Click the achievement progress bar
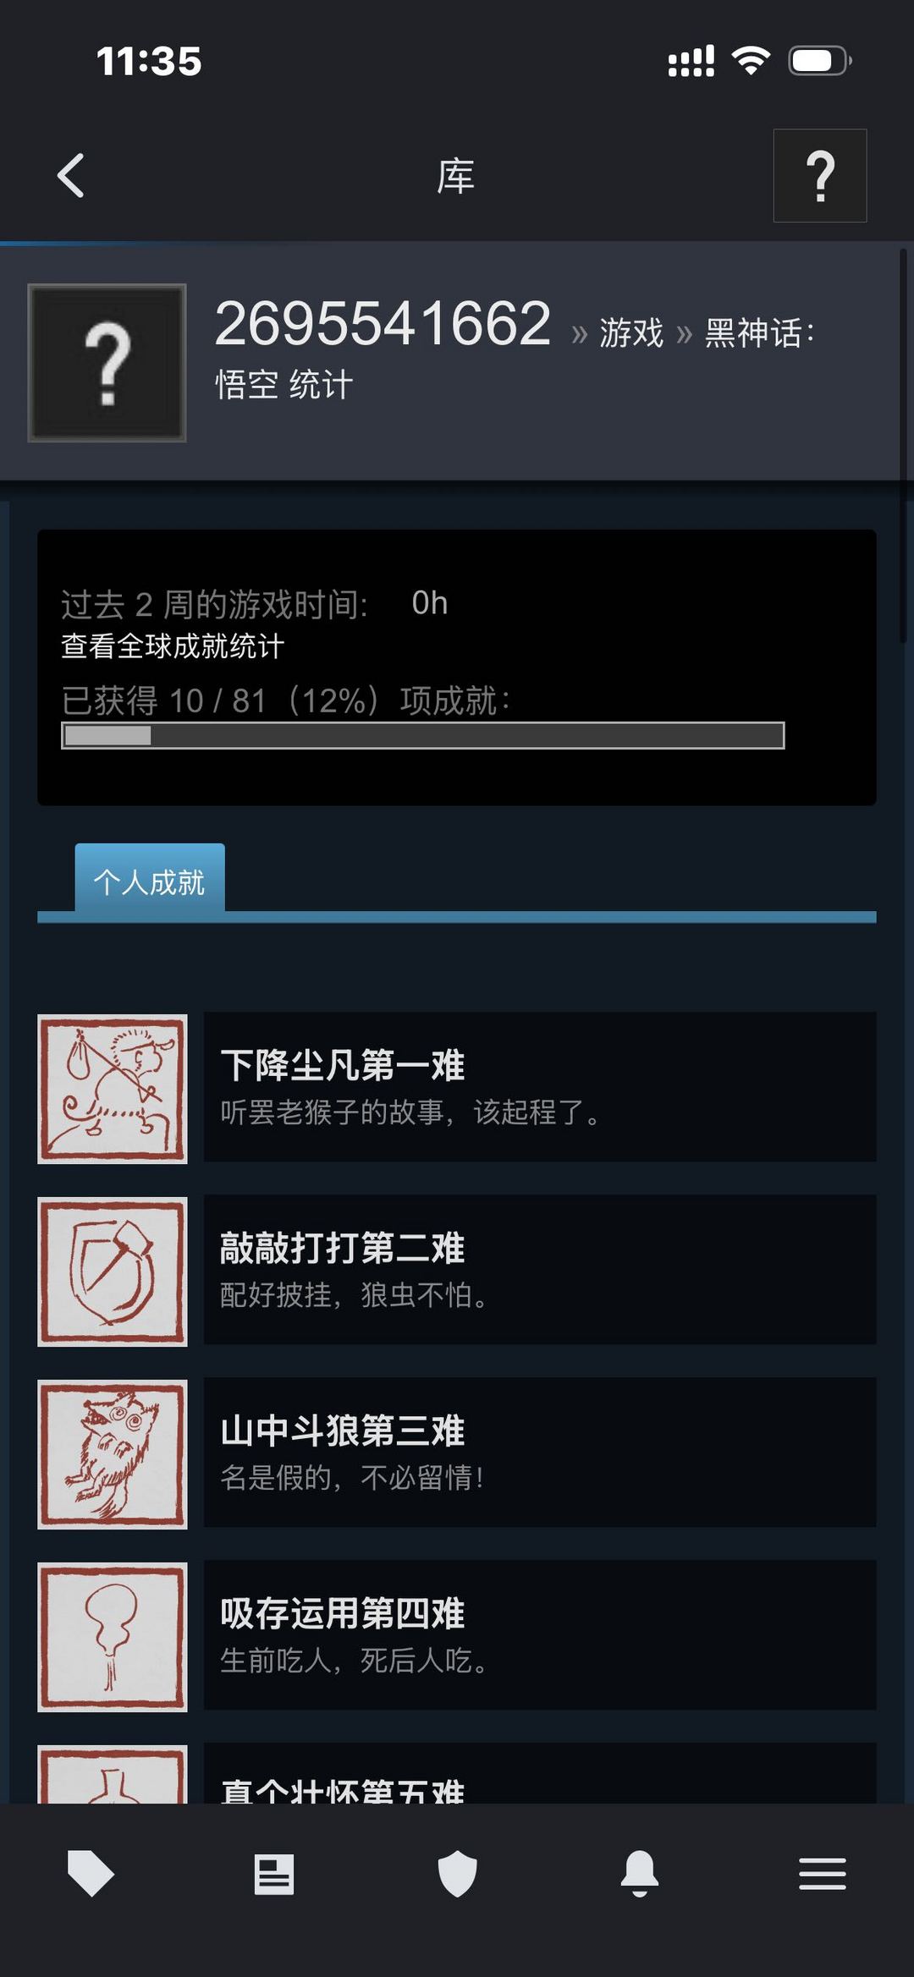 423,735
